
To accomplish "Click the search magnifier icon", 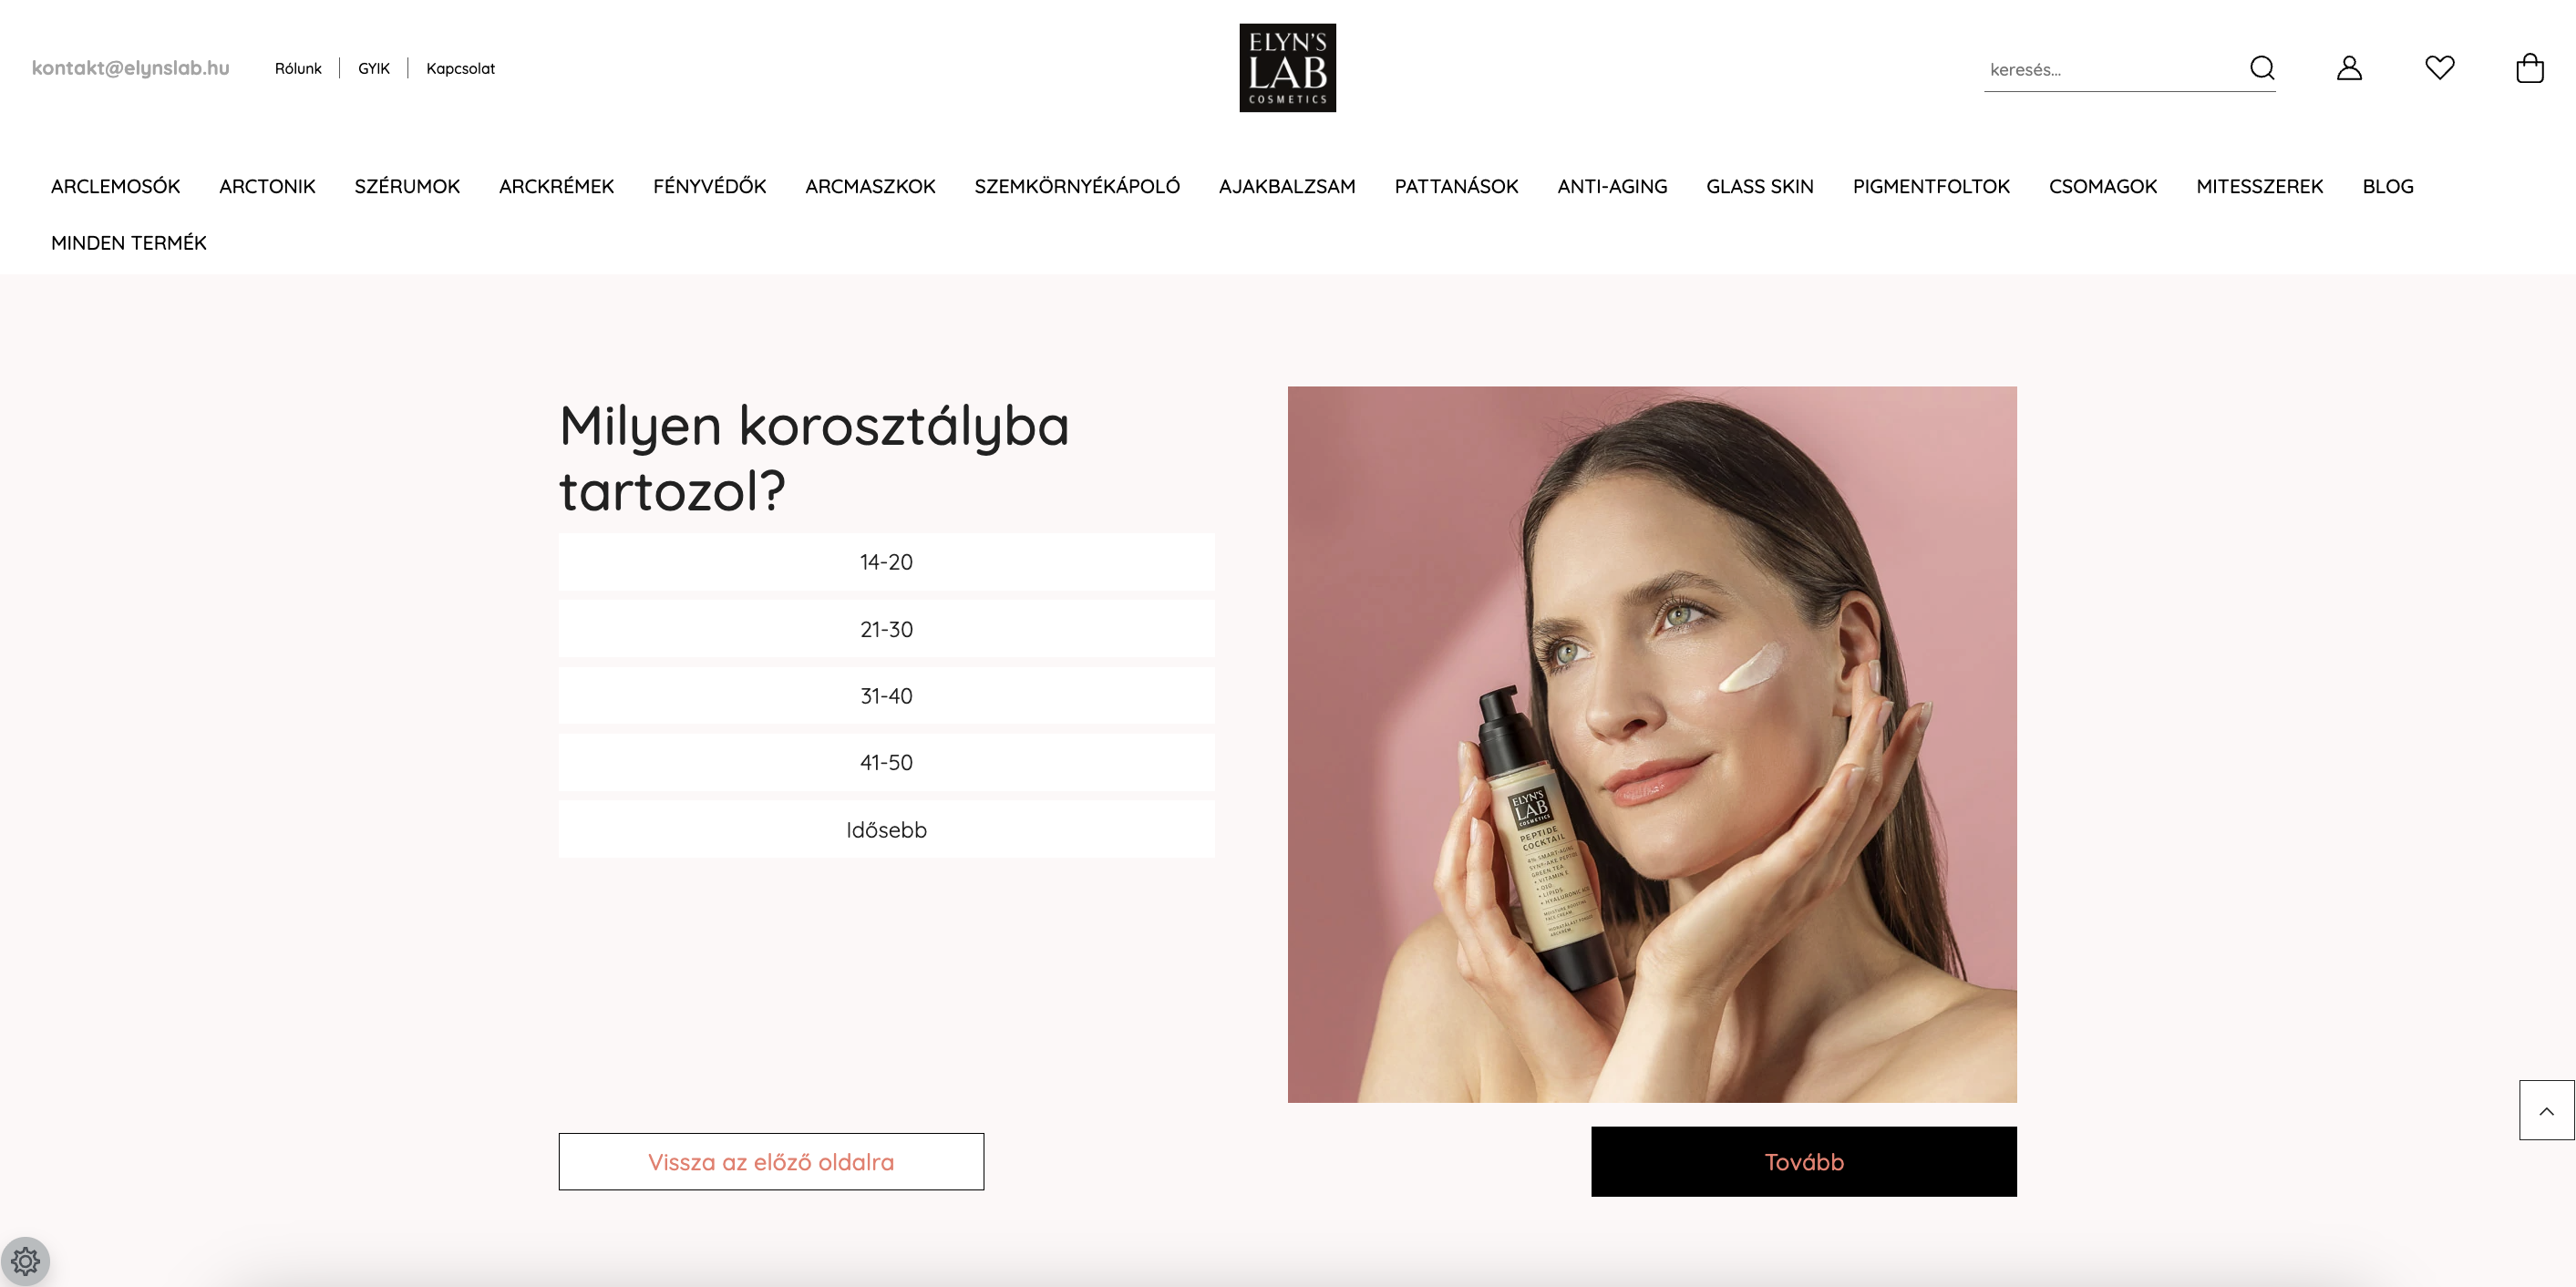I will (x=2262, y=68).
